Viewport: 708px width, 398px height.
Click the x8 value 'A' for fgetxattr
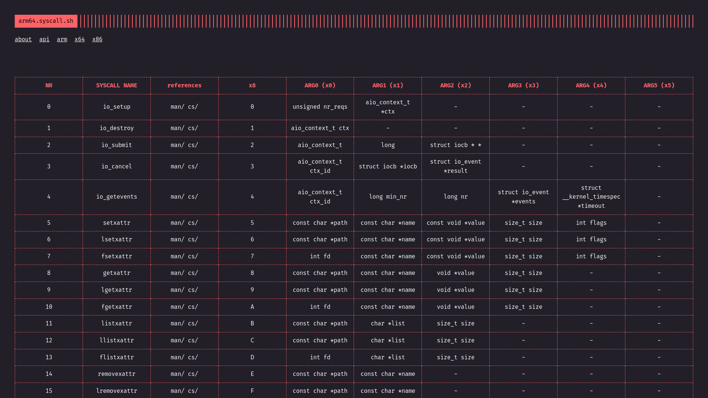tap(252, 307)
